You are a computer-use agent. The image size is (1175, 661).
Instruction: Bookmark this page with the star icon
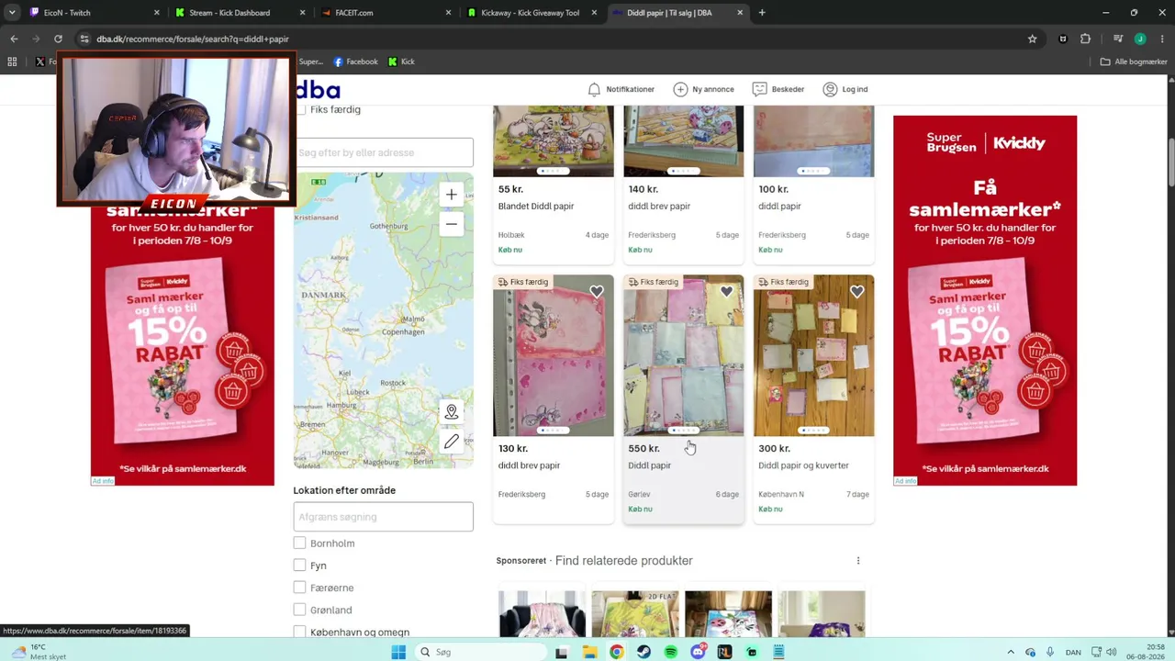[x=1032, y=39]
